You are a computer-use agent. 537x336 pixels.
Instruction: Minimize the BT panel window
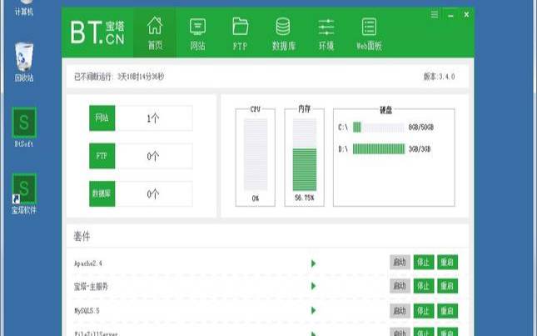450,15
